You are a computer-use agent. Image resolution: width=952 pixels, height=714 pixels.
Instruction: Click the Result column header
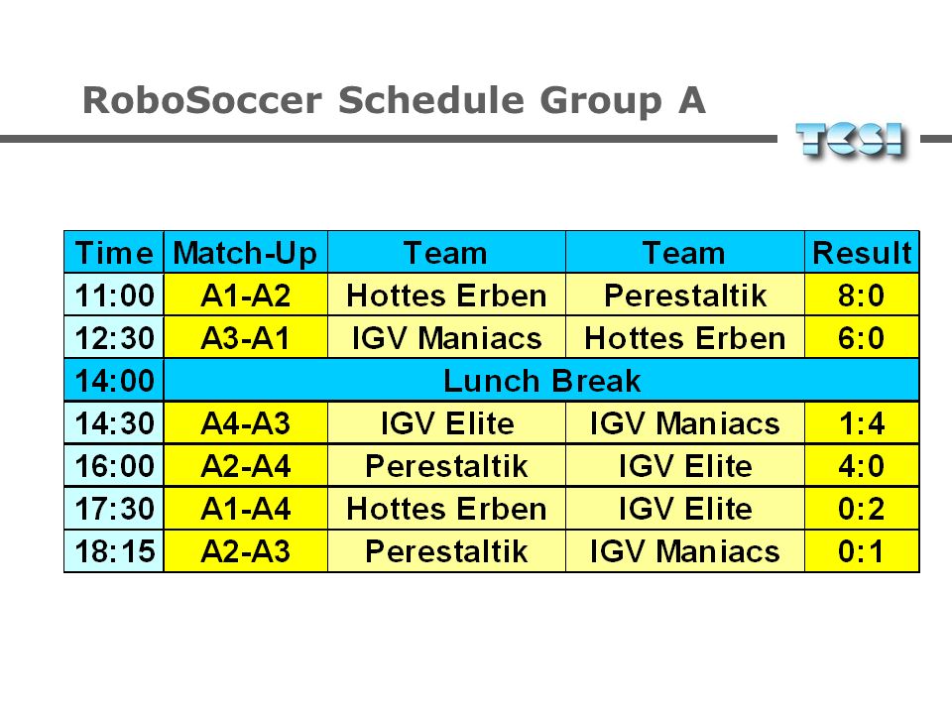tap(862, 252)
